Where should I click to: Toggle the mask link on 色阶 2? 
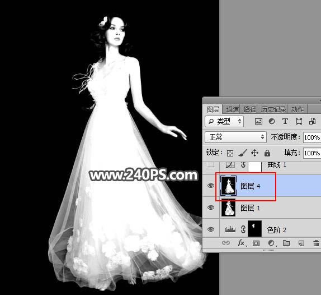[x=243, y=229]
